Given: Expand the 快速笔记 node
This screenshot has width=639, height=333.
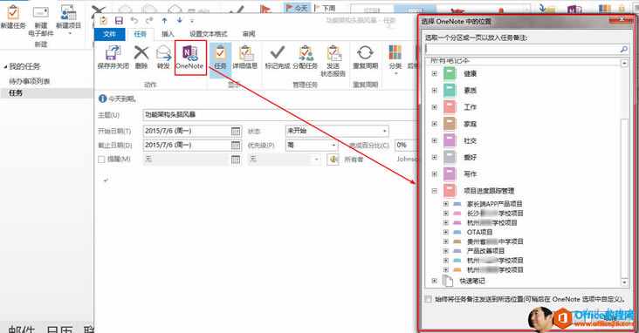Looking at the screenshot, I should click(435, 281).
